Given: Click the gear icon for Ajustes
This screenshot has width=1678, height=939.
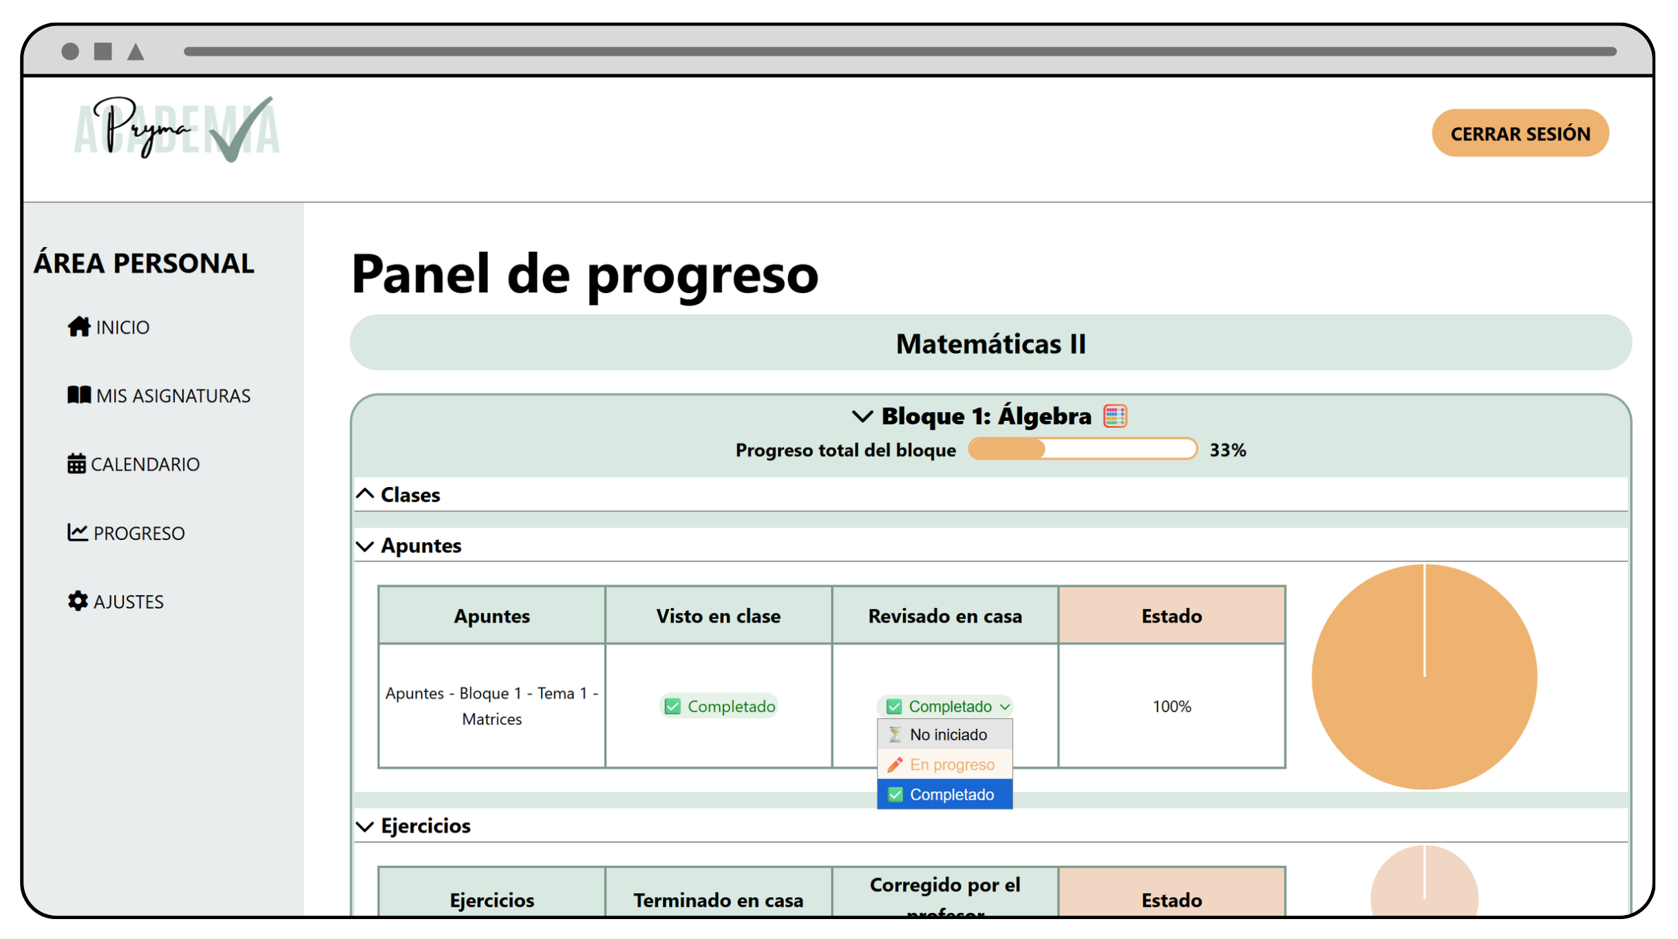Looking at the screenshot, I should [x=77, y=601].
